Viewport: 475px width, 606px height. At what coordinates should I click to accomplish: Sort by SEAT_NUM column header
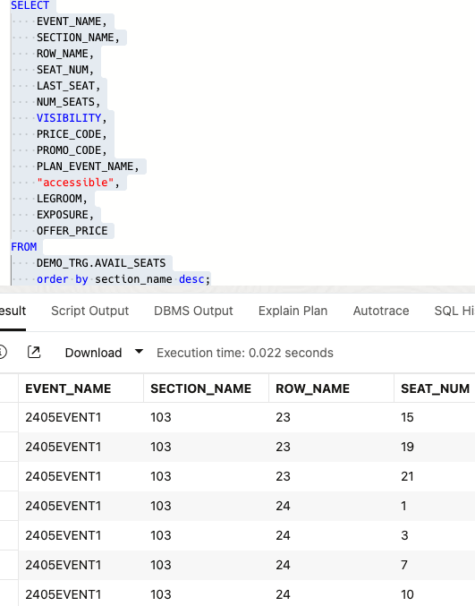point(435,388)
